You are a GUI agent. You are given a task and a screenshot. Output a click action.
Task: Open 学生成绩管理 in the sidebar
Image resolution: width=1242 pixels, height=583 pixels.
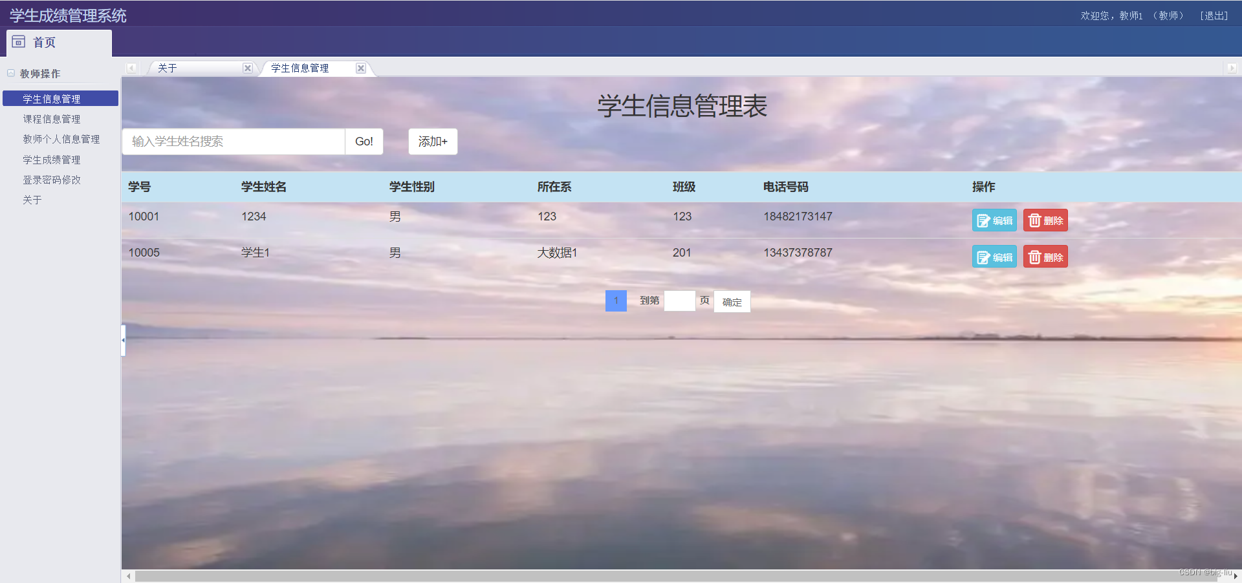52,160
